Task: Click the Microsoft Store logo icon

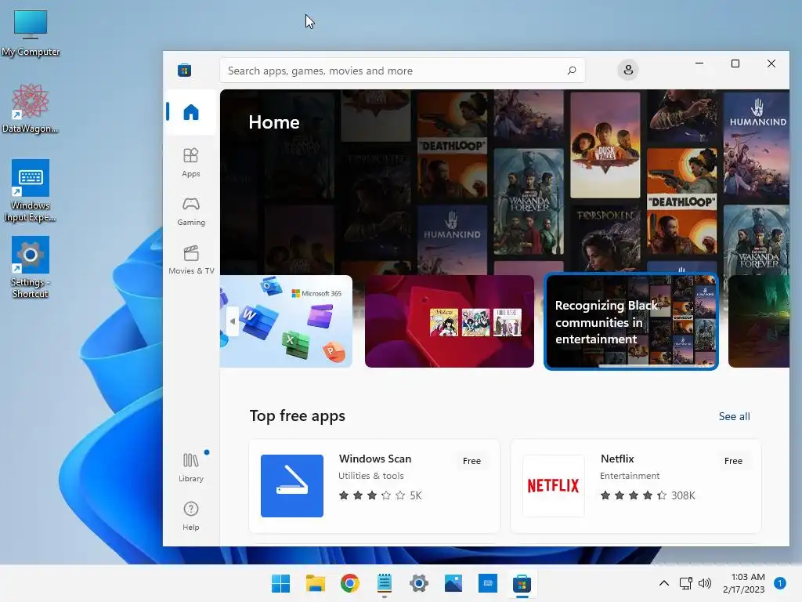Action: point(185,70)
